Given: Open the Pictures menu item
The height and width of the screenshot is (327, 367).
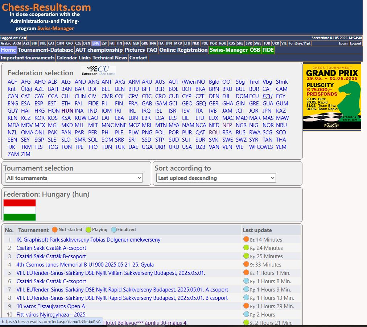Looking at the screenshot, I should 135,50.
